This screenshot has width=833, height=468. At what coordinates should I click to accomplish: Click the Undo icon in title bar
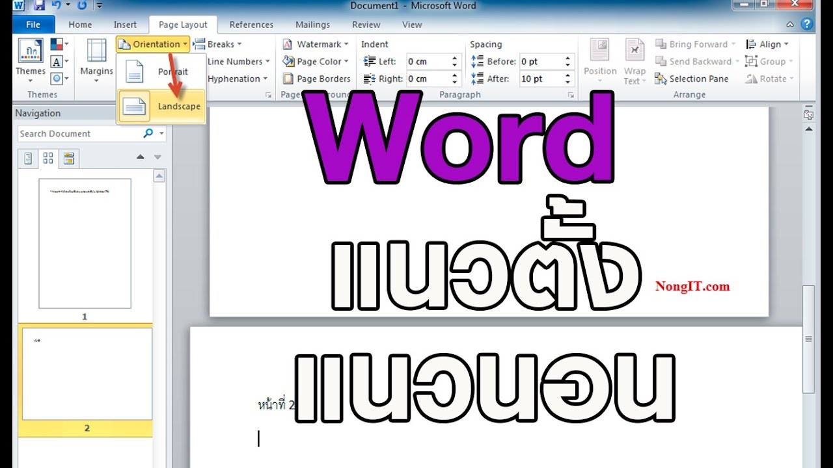click(57, 6)
